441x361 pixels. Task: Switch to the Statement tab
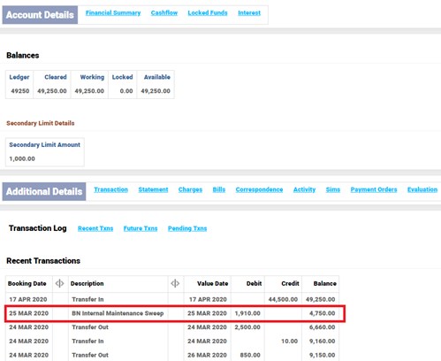pos(153,189)
